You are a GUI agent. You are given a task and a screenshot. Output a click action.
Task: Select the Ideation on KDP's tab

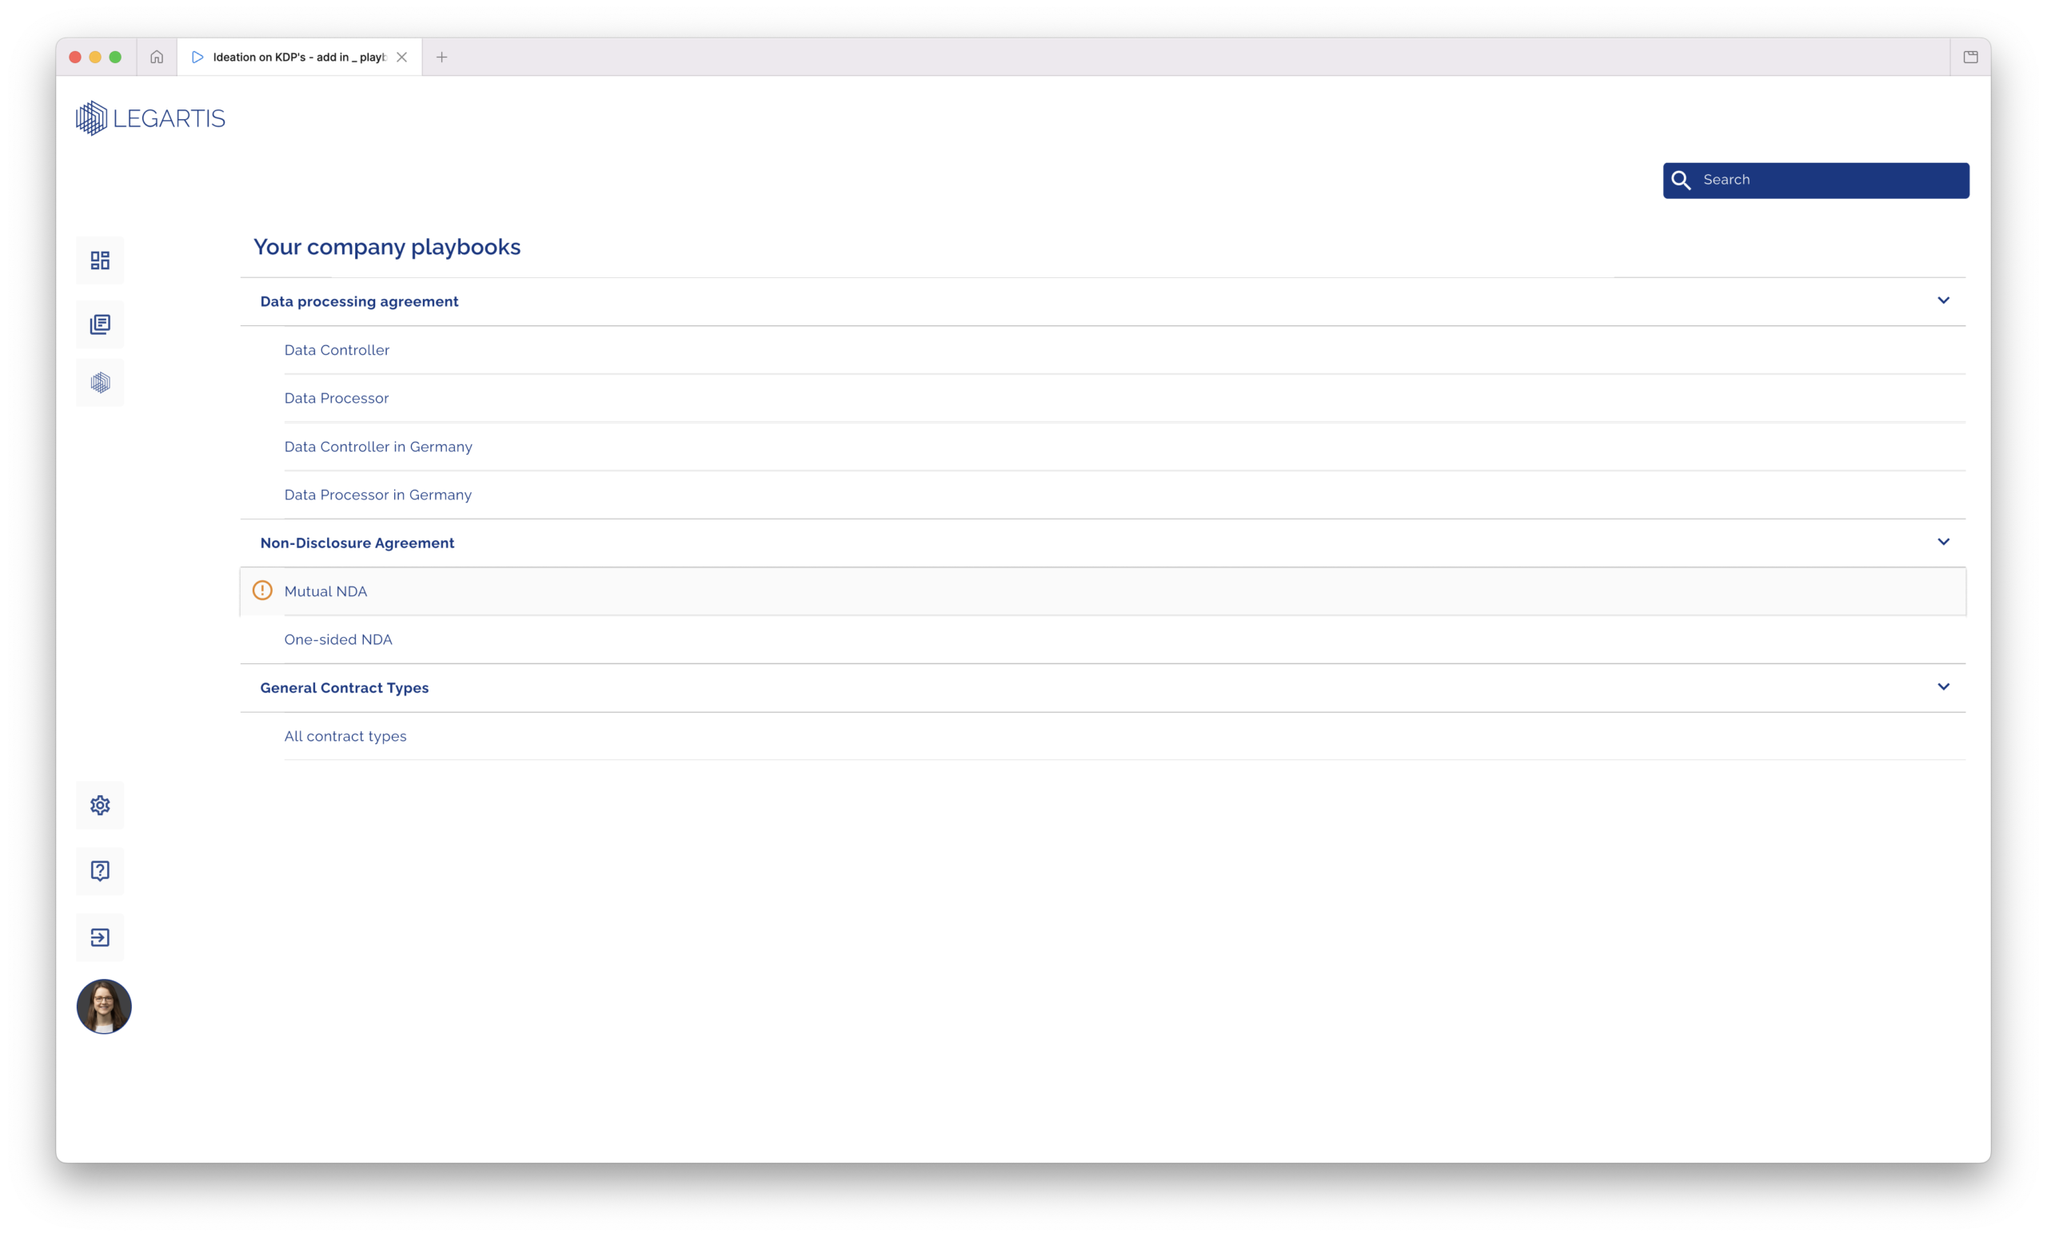(299, 58)
